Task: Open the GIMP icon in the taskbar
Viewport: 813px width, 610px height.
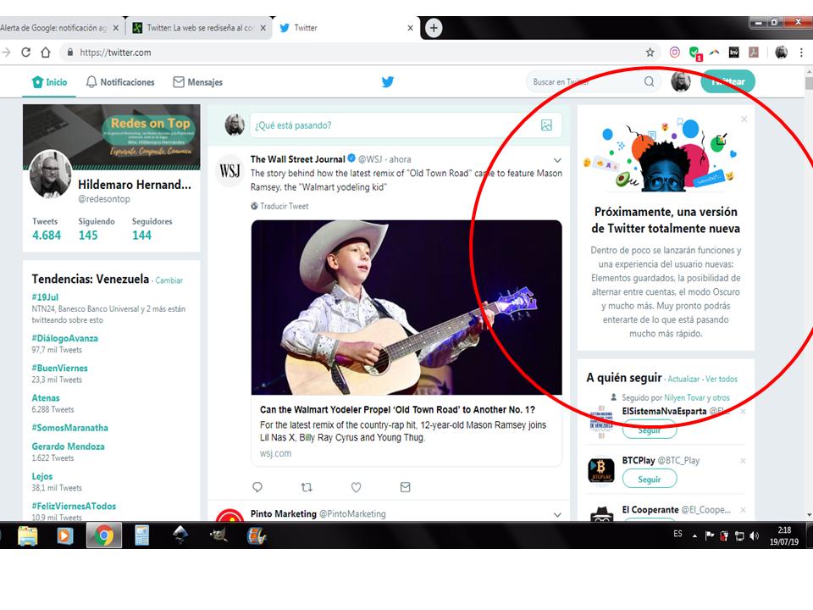Action: pos(218,535)
